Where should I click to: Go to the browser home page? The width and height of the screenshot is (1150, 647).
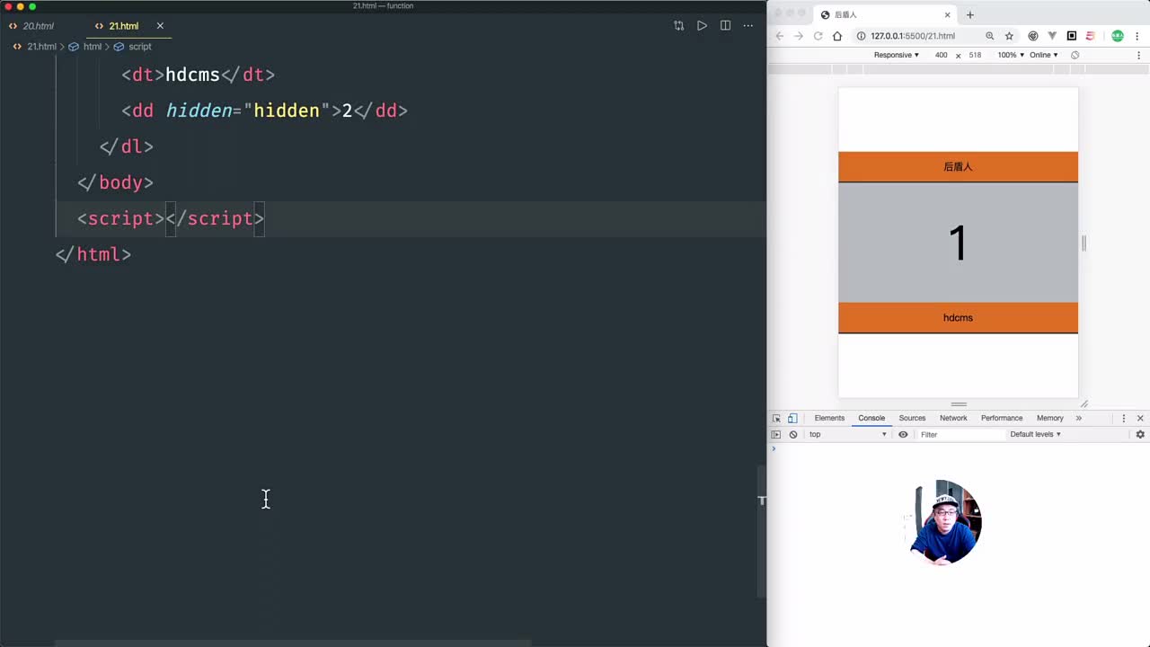point(837,36)
